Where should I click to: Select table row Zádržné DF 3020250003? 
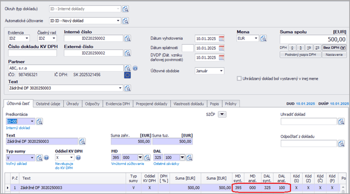coord(172,188)
